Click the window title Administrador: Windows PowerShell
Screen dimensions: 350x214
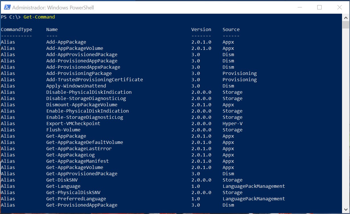pyautogui.click(x=53, y=7)
